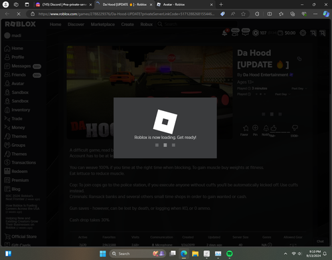Stop loading the page
Image resolution: width=332 pixels, height=260 pixels.
coord(19,14)
